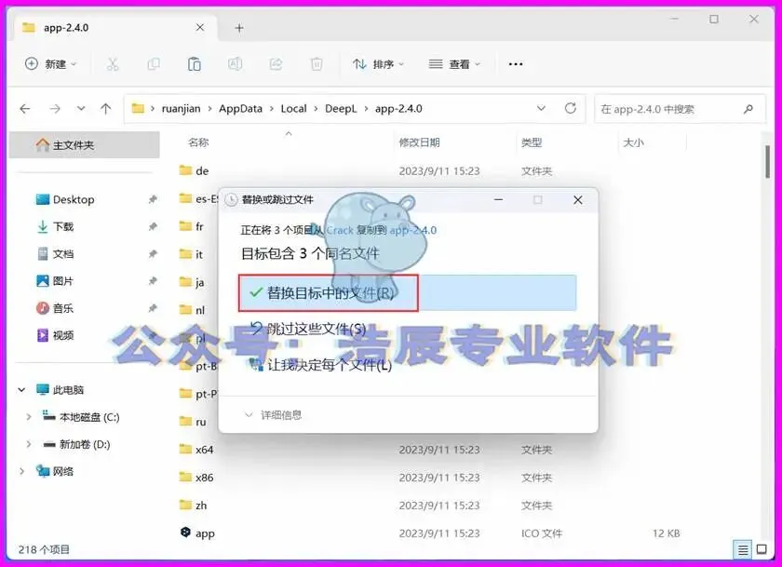This screenshot has height=567, width=782.
Task: Expand the 网络 tree node
Action: 21,471
